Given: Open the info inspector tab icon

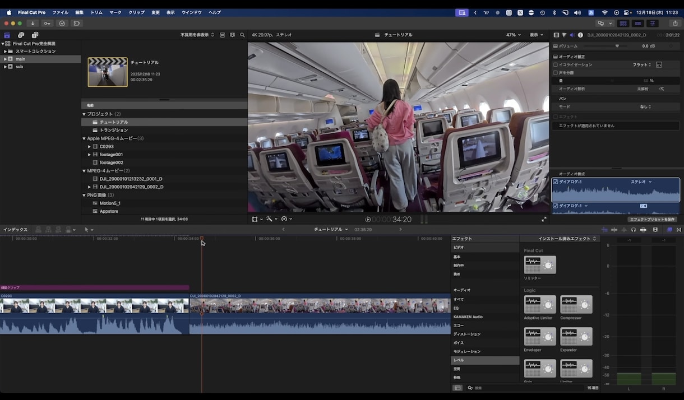Looking at the screenshot, I should [580, 35].
